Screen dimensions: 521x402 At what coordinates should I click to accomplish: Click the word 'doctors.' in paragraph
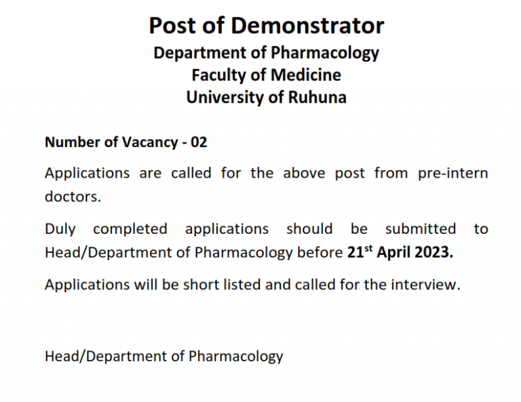click(73, 197)
